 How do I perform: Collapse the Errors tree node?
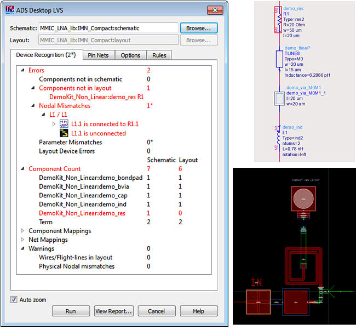(22, 70)
